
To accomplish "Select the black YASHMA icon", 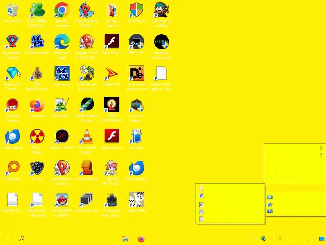I will click(161, 41).
